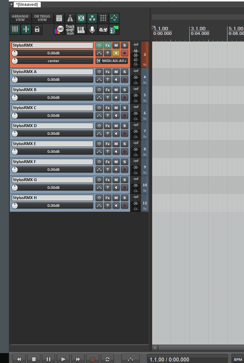The height and width of the screenshot is (363, 244).
Task: Click the StylusRMX H name field
Action: coord(53,198)
